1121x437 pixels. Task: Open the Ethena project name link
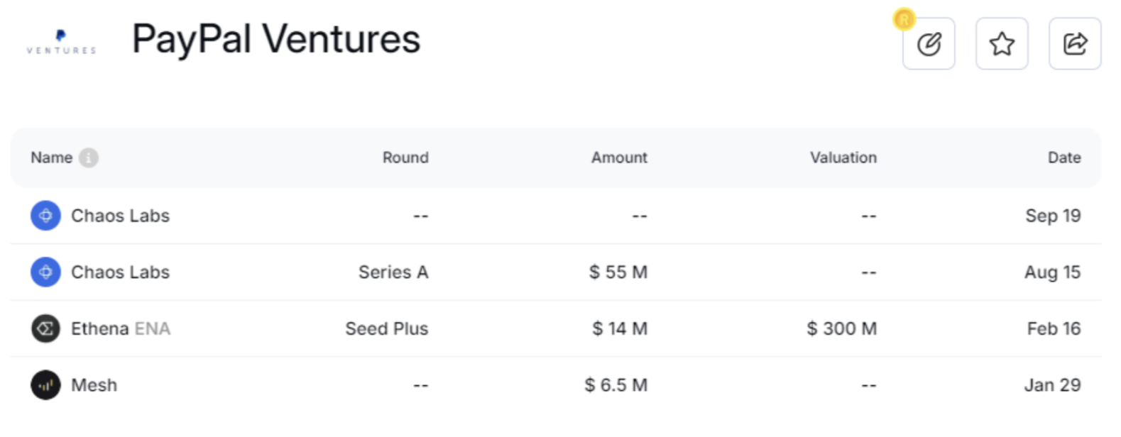click(99, 328)
